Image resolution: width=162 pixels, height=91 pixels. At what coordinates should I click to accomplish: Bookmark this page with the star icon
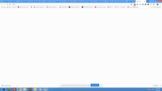click(131, 5)
